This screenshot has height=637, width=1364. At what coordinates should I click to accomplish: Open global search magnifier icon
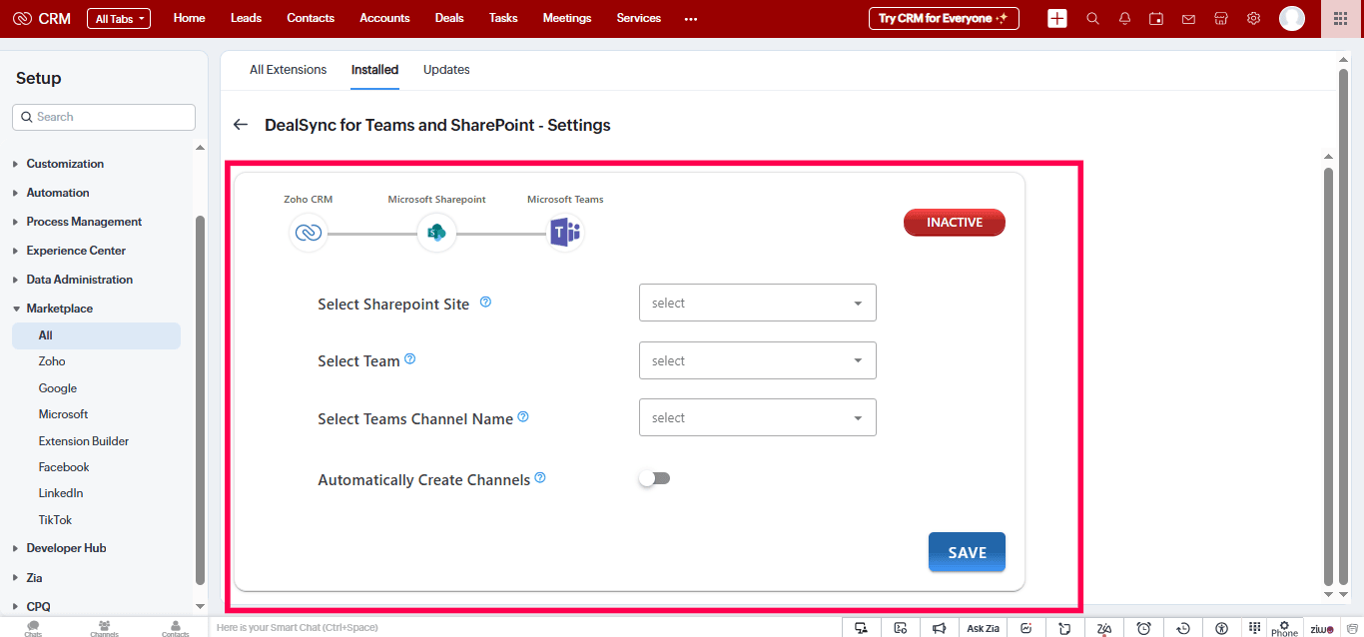coord(1092,19)
